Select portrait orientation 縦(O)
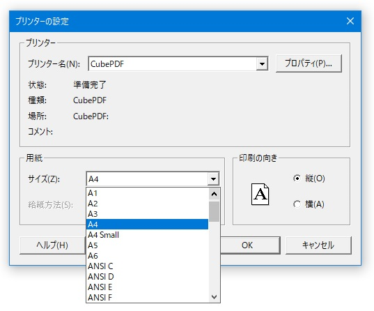374x311 pixels. coord(309,179)
